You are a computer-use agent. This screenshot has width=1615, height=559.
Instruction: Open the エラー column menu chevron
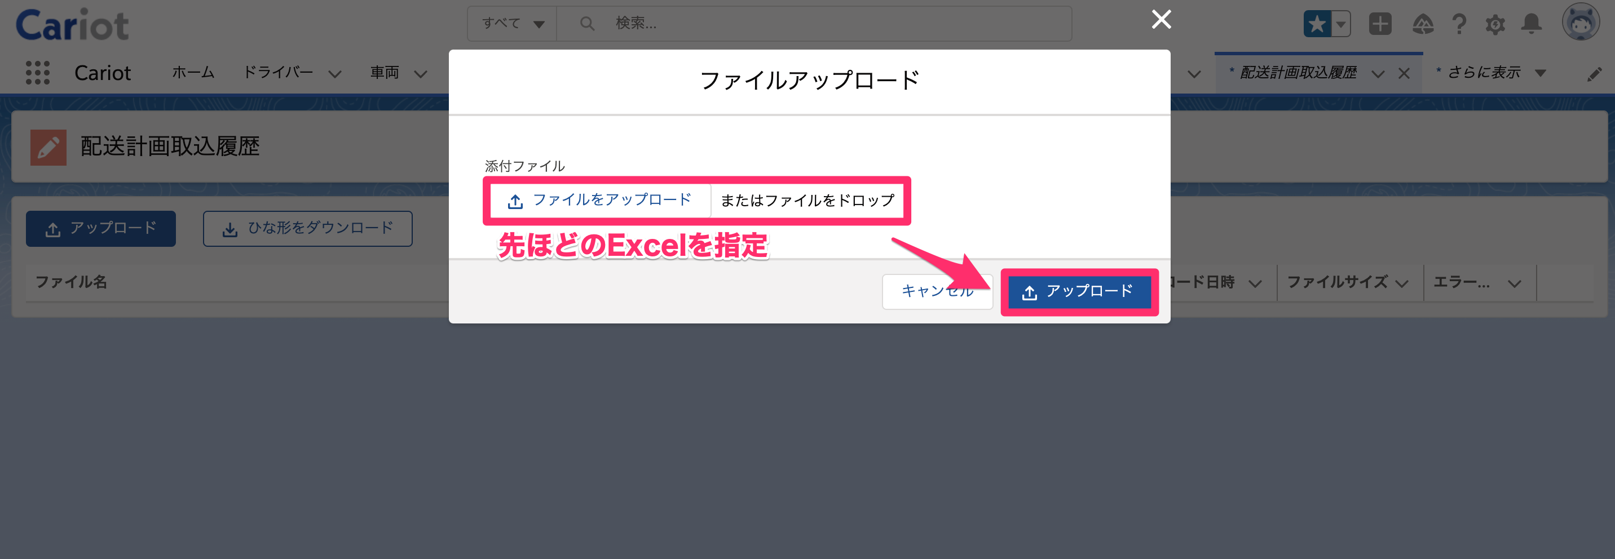click(x=1514, y=284)
